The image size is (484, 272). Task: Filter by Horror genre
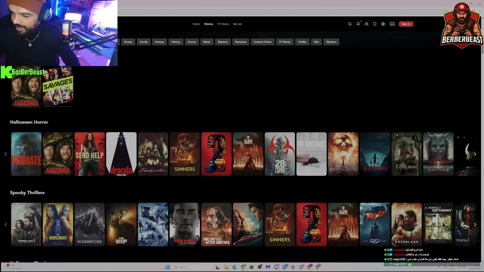click(192, 42)
